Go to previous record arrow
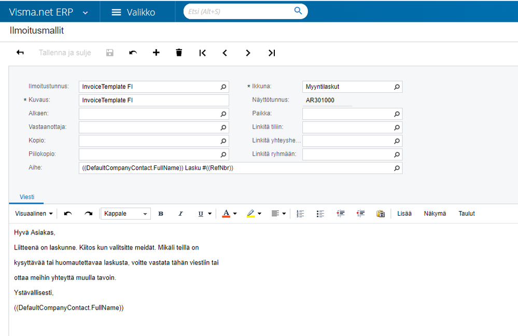 225,53
